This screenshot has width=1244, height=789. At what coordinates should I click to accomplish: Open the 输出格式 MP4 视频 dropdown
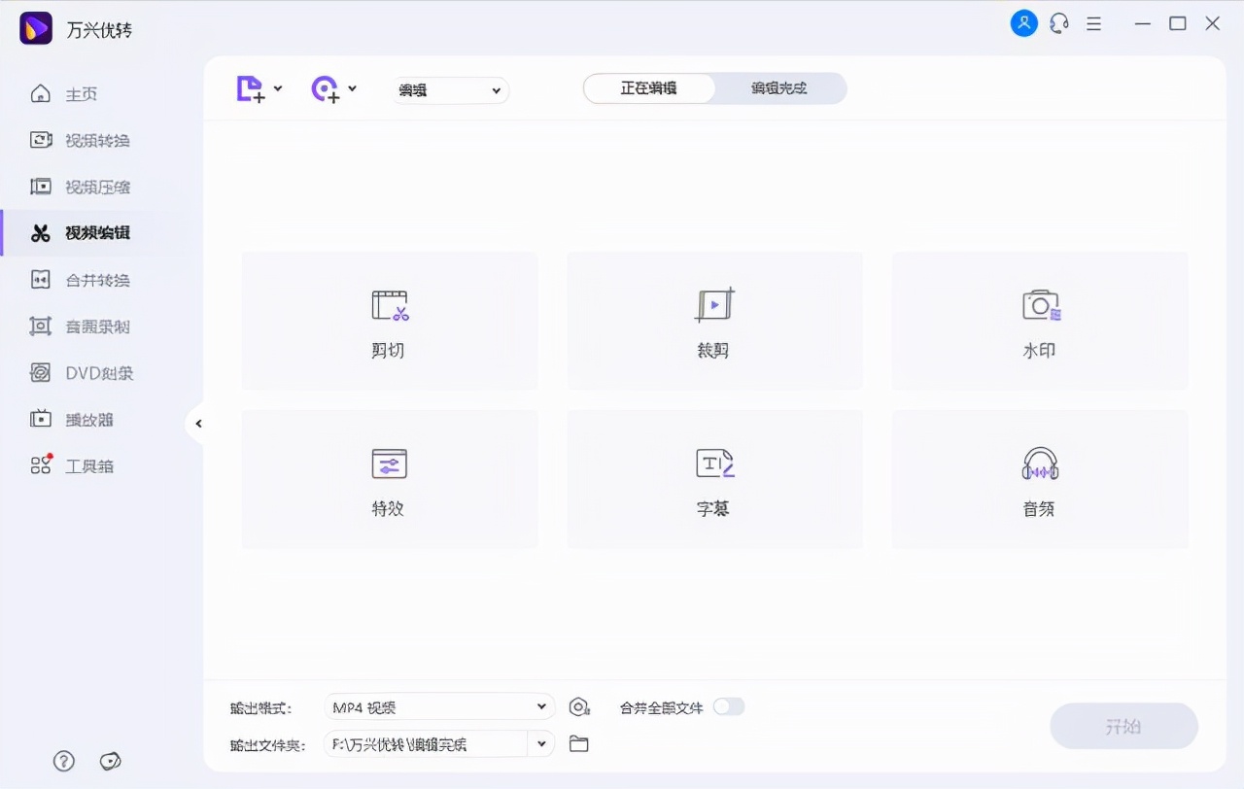438,706
